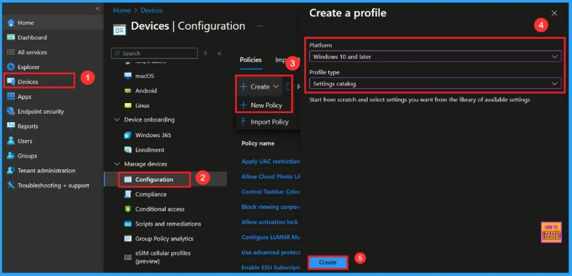Screen dimensions: 572x276
Task: Switch to the Policies tab
Action: pos(251,60)
